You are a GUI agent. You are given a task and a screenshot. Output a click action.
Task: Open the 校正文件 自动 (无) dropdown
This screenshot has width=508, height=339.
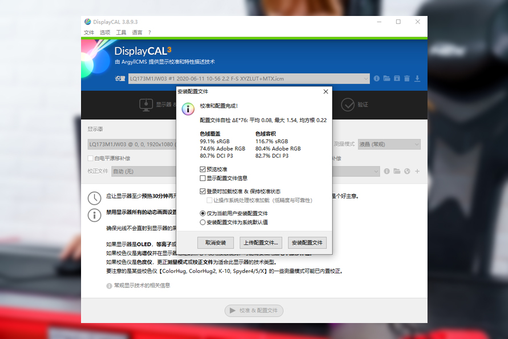pos(144,171)
